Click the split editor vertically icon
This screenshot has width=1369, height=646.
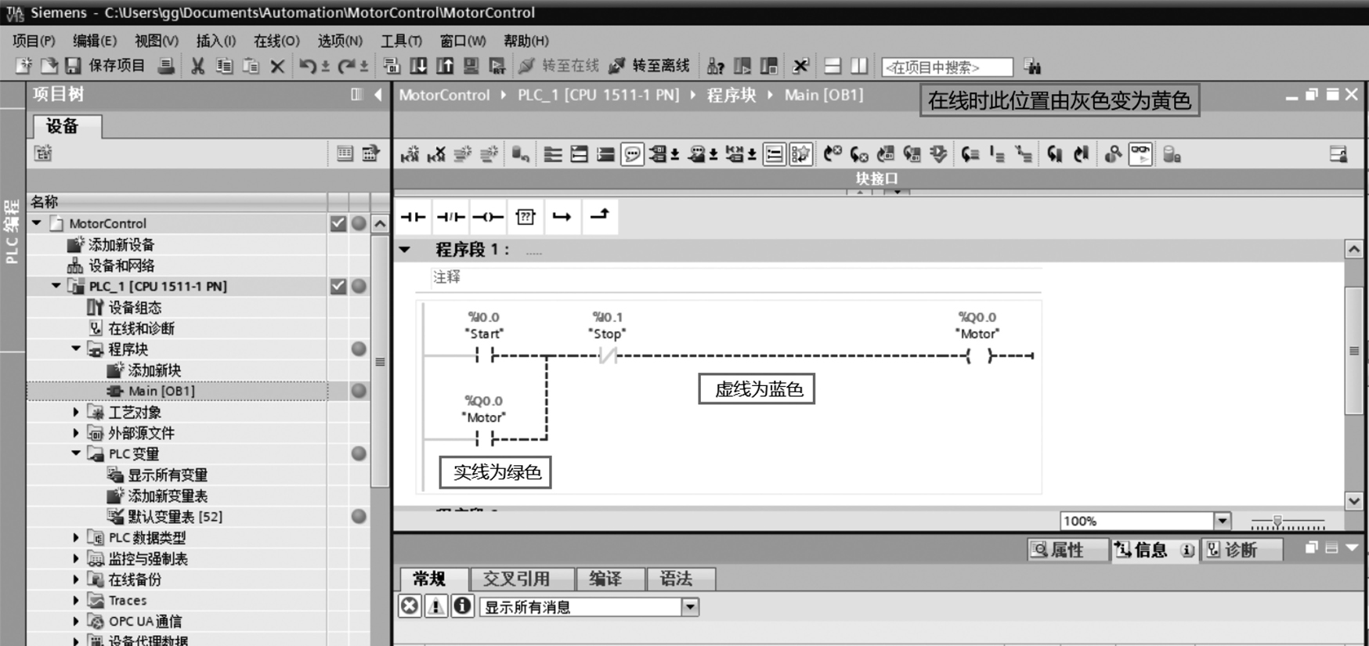click(x=859, y=67)
